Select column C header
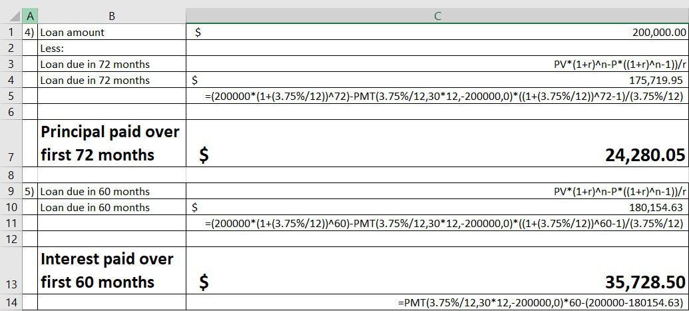Image resolution: width=689 pixels, height=311 pixels. [x=437, y=15]
